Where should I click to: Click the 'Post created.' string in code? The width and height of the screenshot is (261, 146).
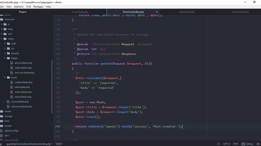pos(165,127)
